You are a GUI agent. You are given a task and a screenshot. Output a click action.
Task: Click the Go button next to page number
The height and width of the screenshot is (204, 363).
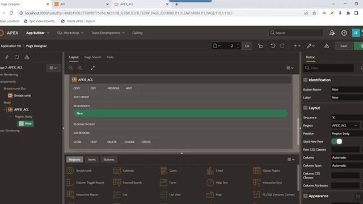coord(247,46)
